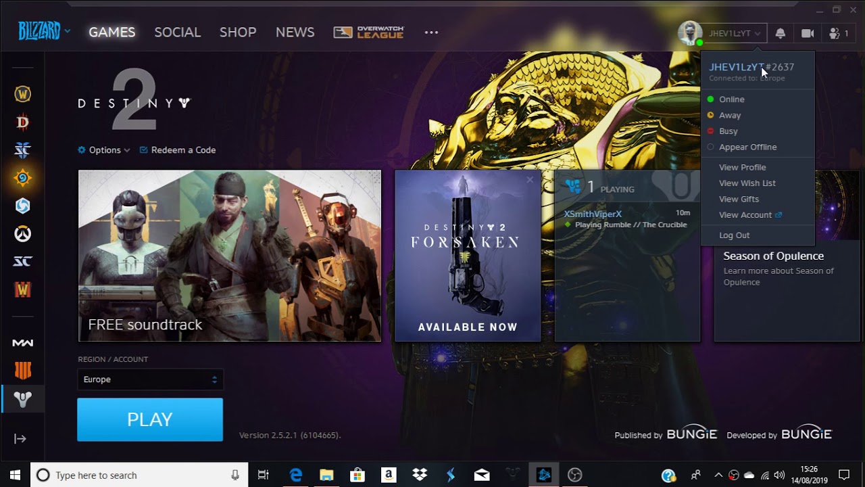
Task: Select Warcraft III icon in sidebar
Action: coord(22,289)
